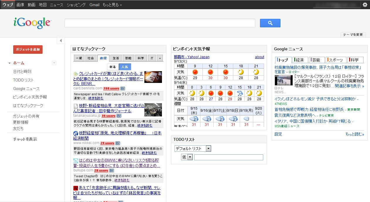Select the 一般 tab in はてなブックマーク
This screenshot has height=202, width=370.
click(79, 58)
